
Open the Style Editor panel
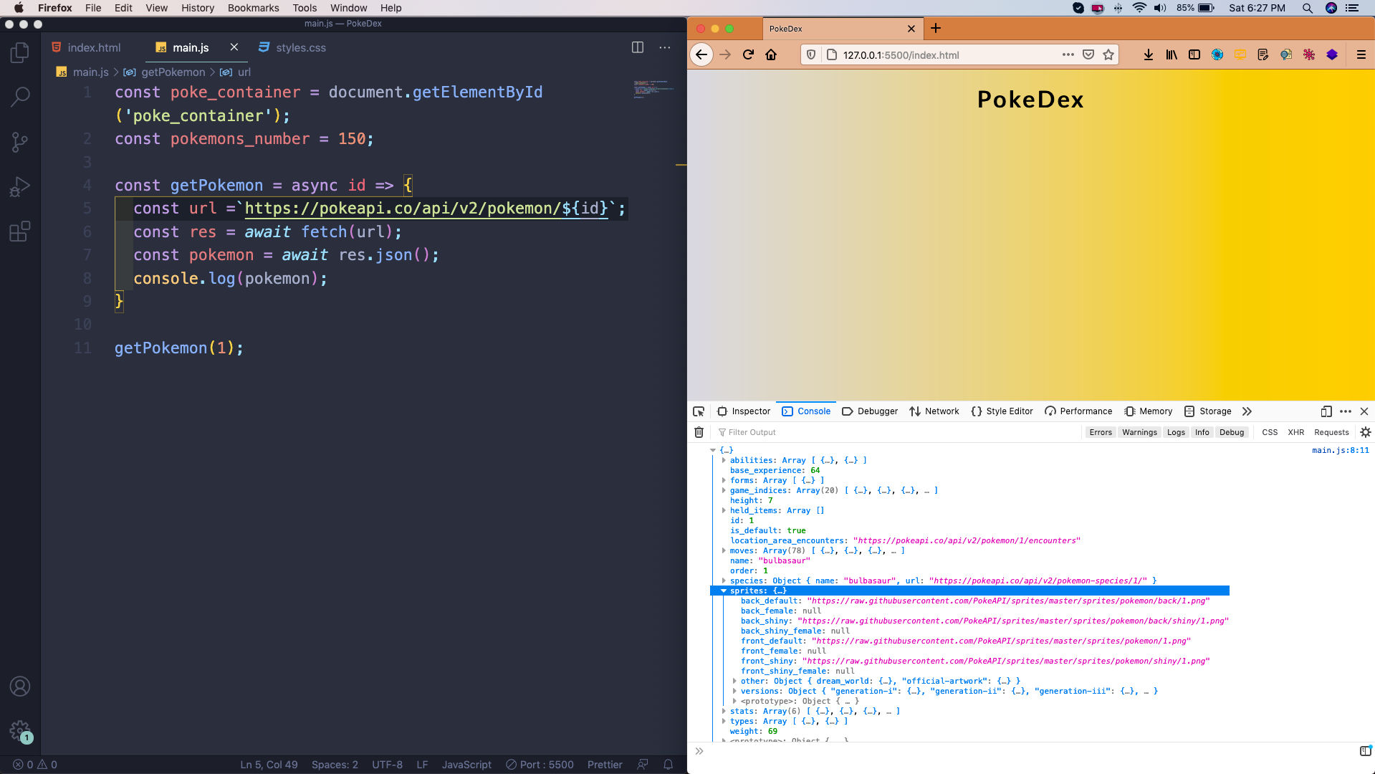[x=1001, y=411]
